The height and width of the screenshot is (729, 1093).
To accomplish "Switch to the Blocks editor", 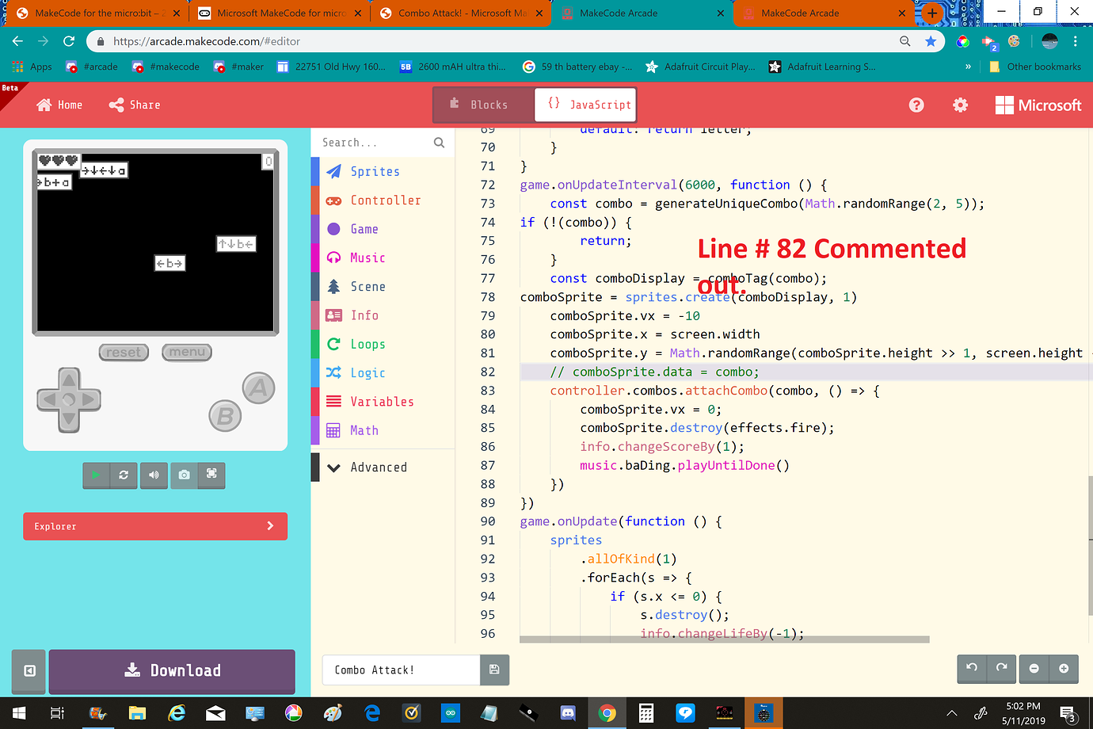I will coord(483,105).
